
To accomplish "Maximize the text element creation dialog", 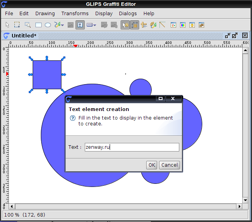I will coord(161,99).
